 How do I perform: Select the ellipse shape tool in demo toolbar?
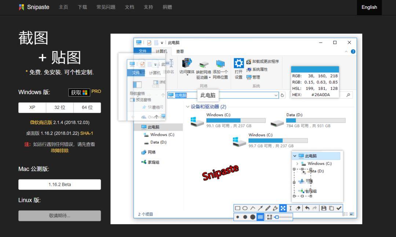[245, 208]
